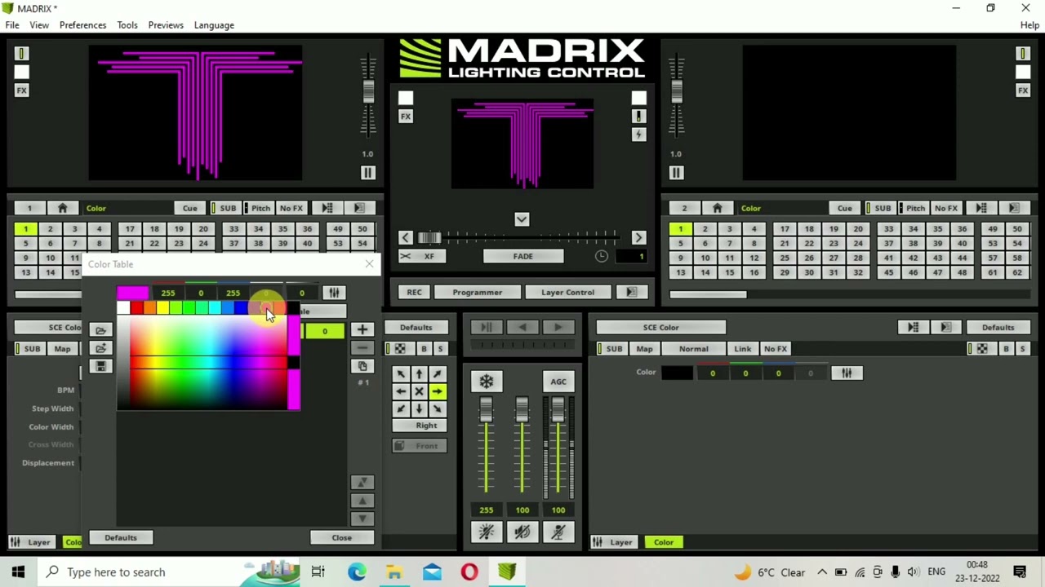
Task: Open the Normal mix mode dropdown
Action: [693, 349]
